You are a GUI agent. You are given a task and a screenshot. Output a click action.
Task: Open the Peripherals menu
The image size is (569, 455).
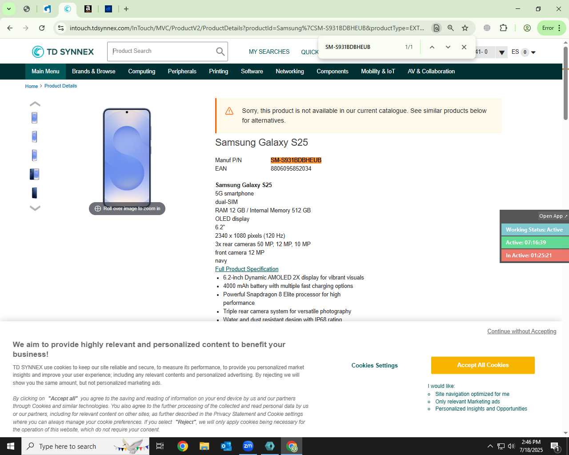[x=182, y=72]
